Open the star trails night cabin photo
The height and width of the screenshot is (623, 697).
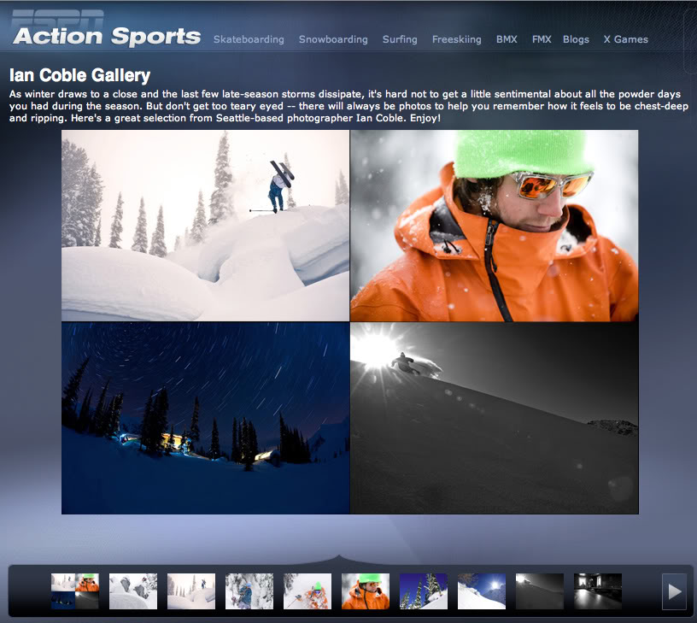[205, 418]
